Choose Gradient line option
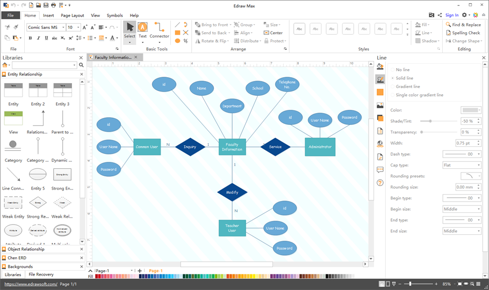489x290 pixels. click(408, 86)
